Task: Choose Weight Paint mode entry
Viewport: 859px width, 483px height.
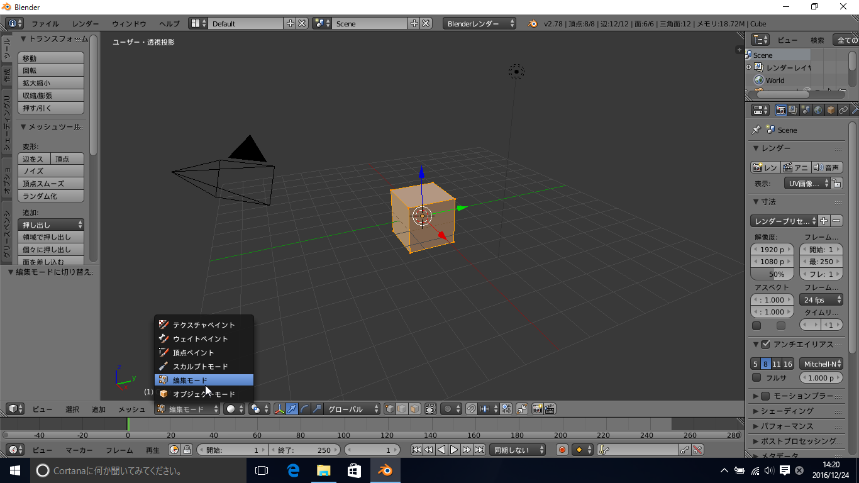Action: (x=204, y=339)
